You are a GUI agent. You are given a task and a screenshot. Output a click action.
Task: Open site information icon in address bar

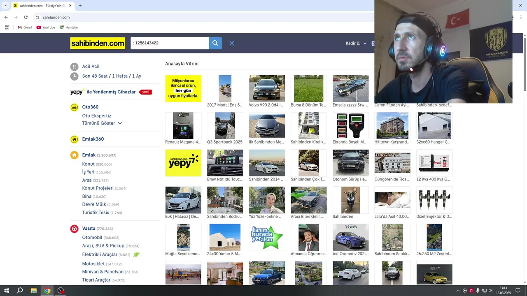click(x=37, y=17)
